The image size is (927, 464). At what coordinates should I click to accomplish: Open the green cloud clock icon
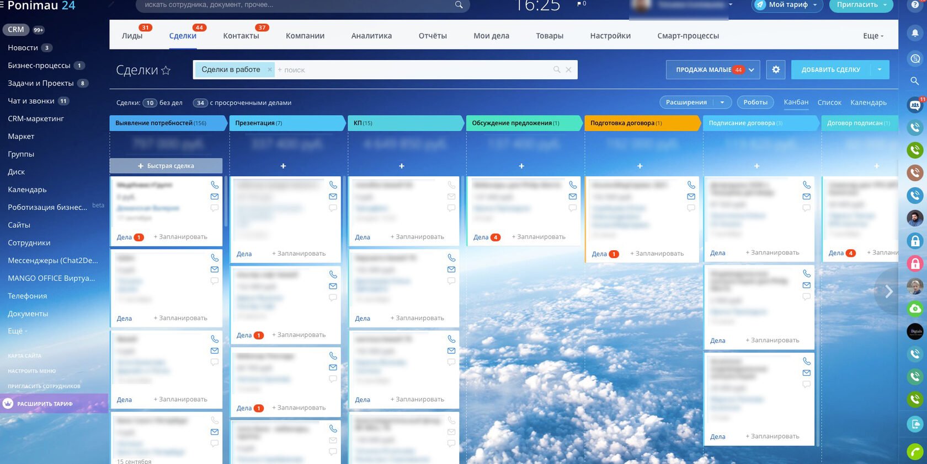click(x=915, y=309)
